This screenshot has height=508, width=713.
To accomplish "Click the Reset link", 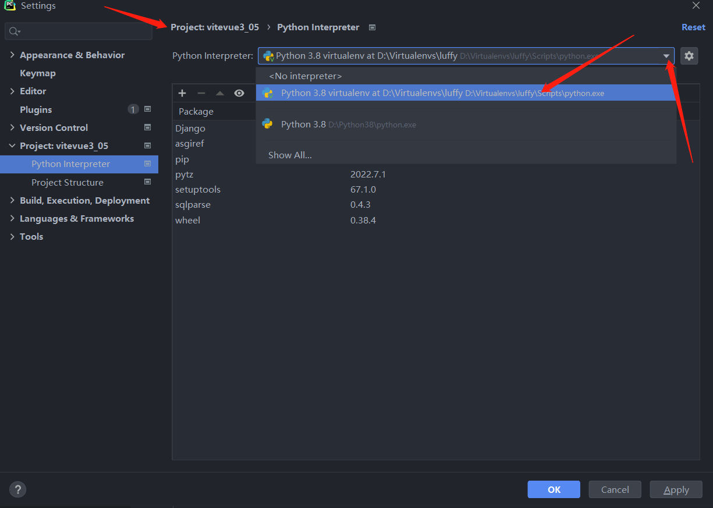I will pos(693,27).
